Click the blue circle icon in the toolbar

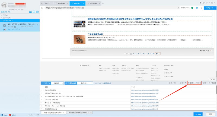tap(197, 8)
